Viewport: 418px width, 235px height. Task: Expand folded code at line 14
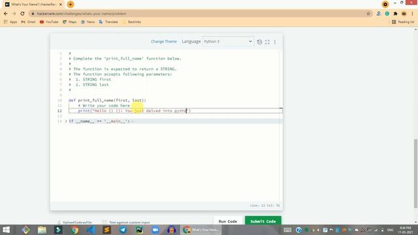tap(66, 121)
